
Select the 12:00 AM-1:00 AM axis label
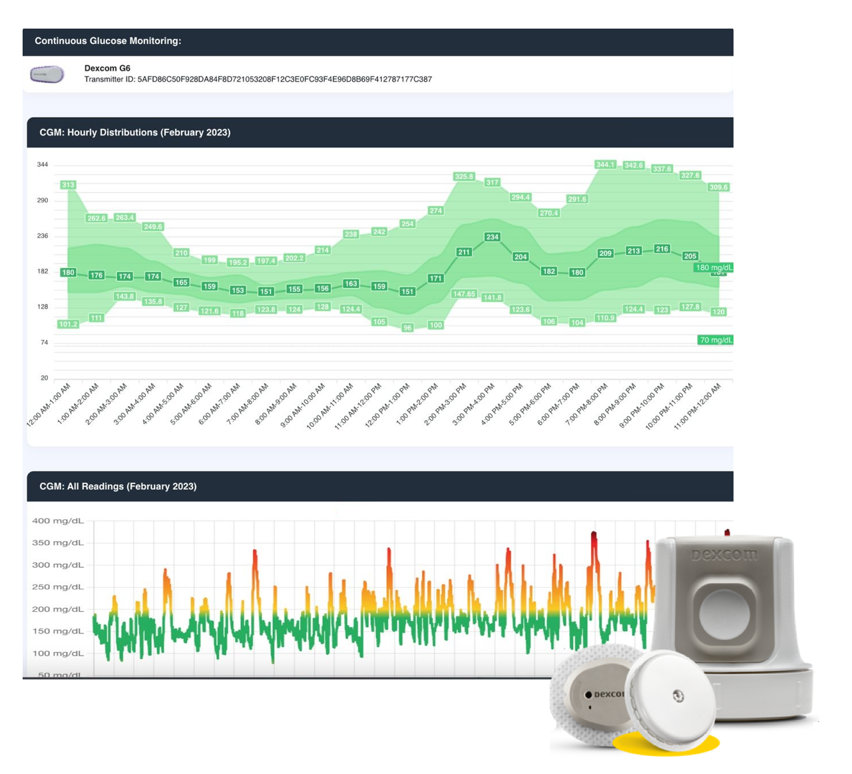[49, 405]
